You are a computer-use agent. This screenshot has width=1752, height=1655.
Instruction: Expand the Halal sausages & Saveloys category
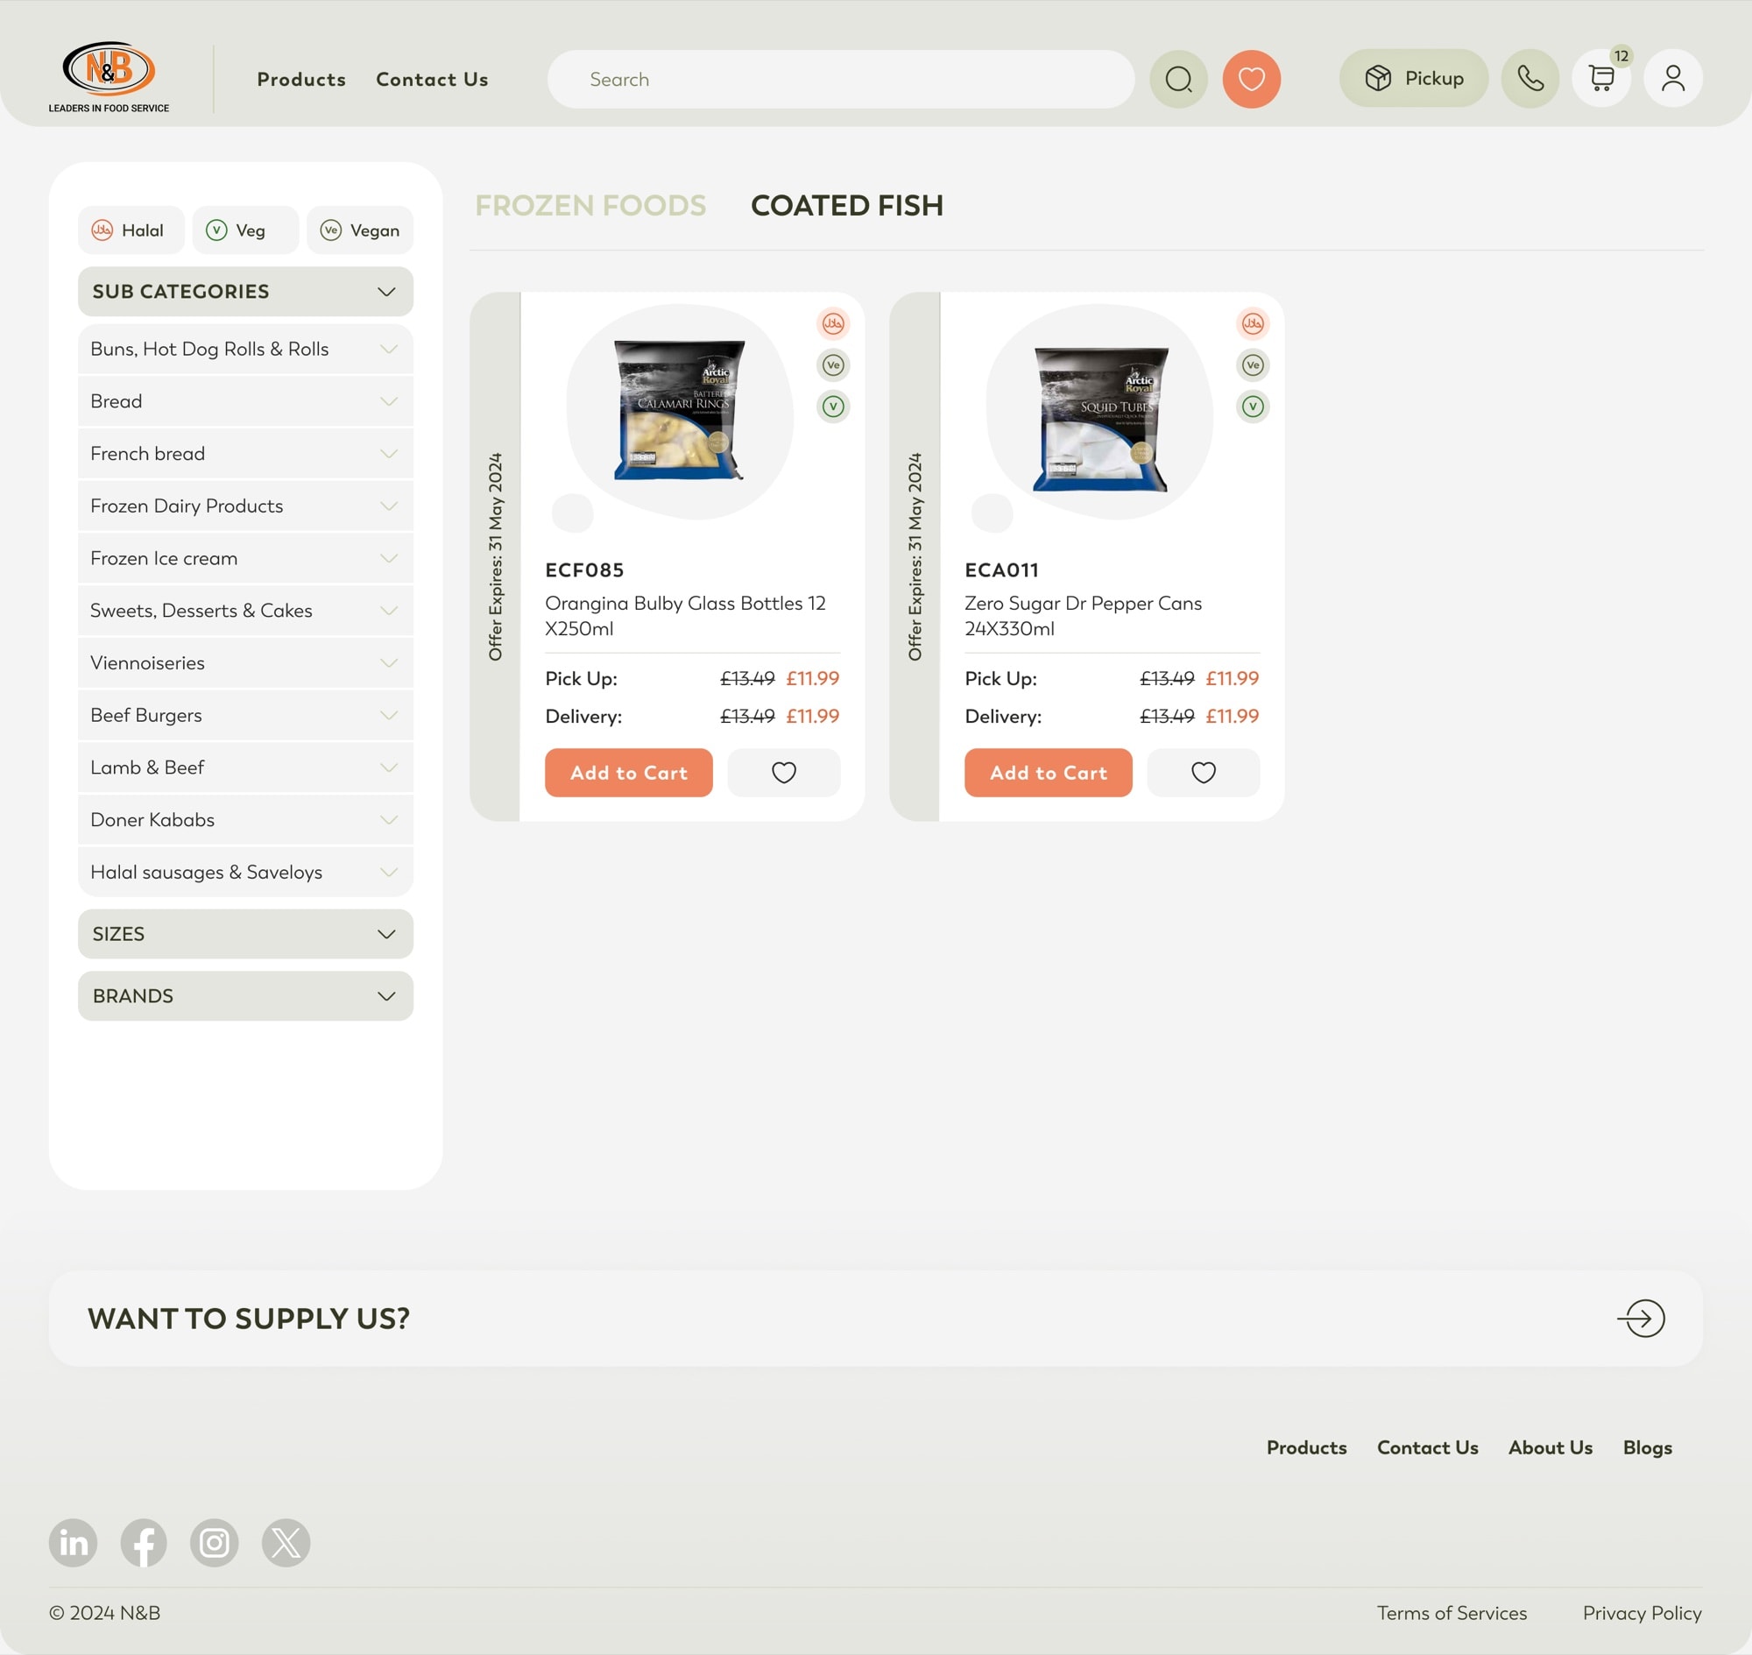[x=245, y=873]
